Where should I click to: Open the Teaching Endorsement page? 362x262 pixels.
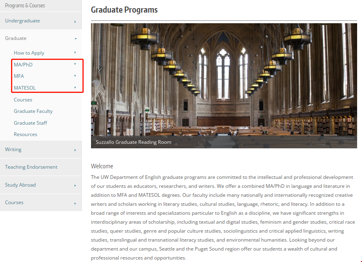pyautogui.click(x=31, y=167)
